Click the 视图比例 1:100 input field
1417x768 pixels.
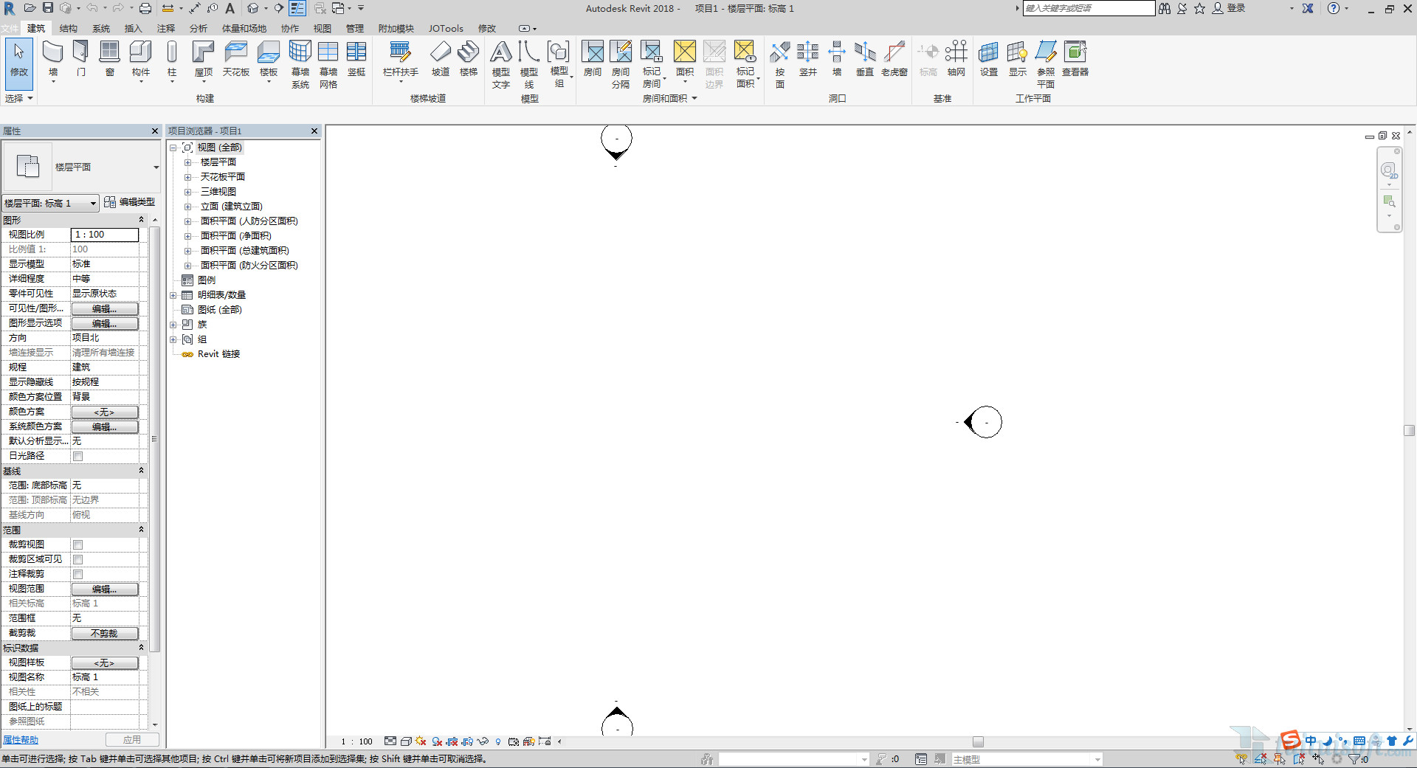[104, 235]
